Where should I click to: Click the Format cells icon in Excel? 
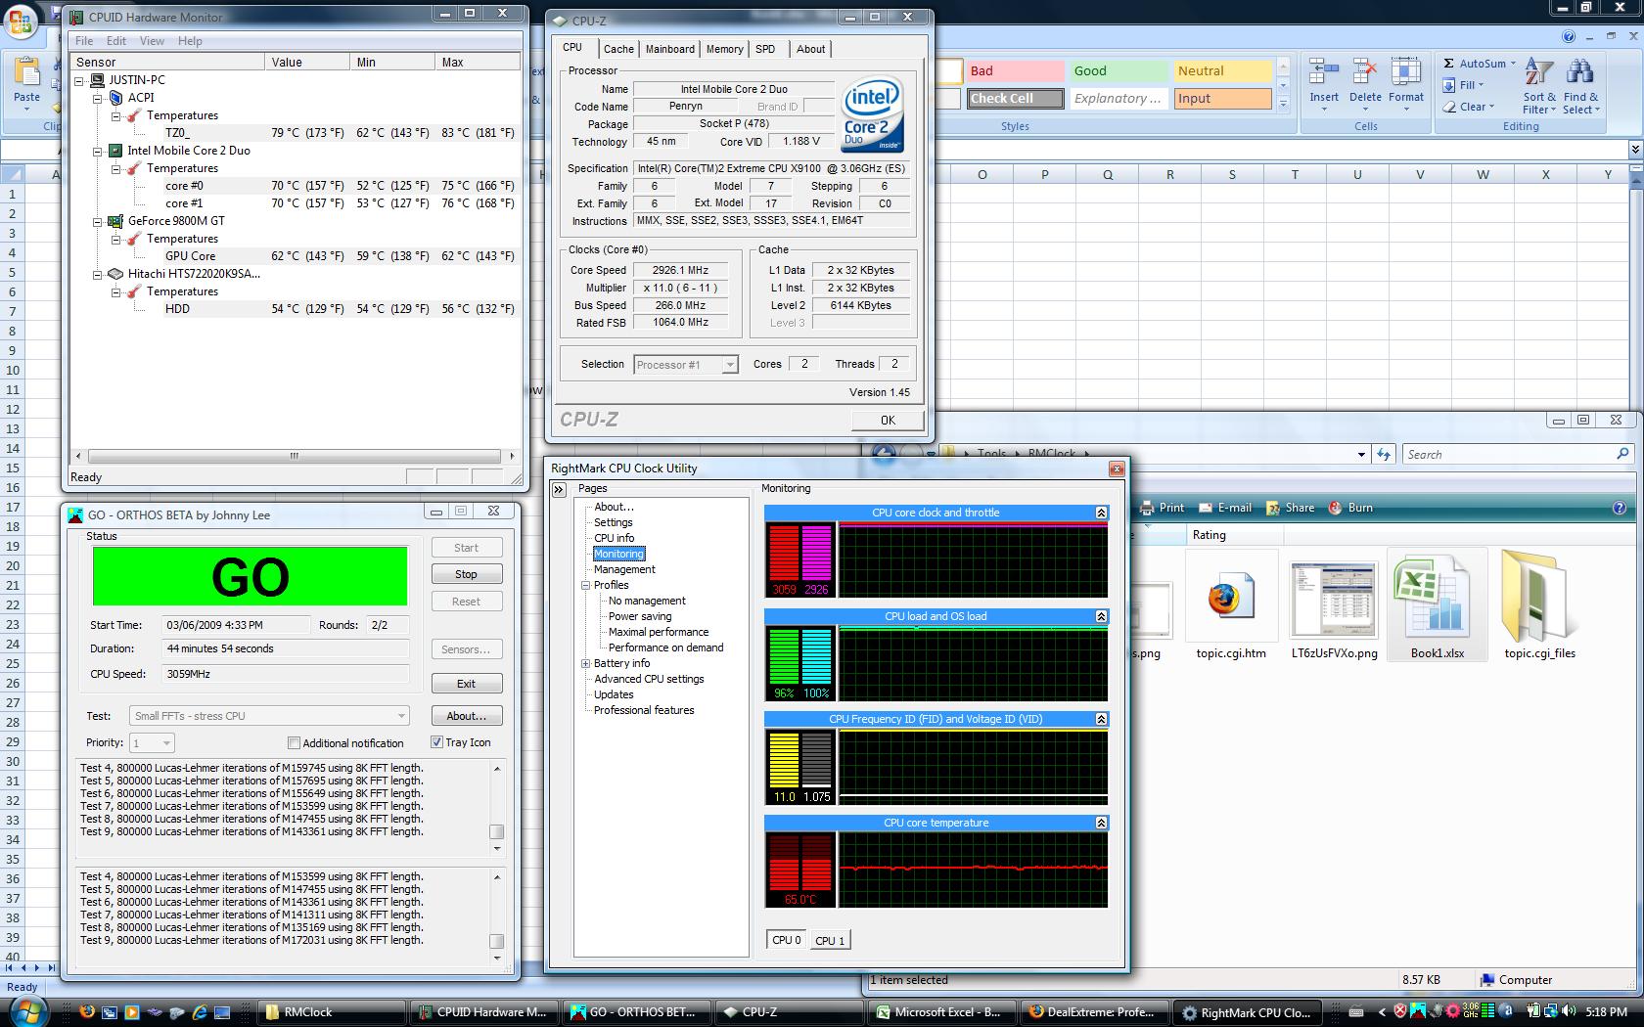coord(1405,73)
